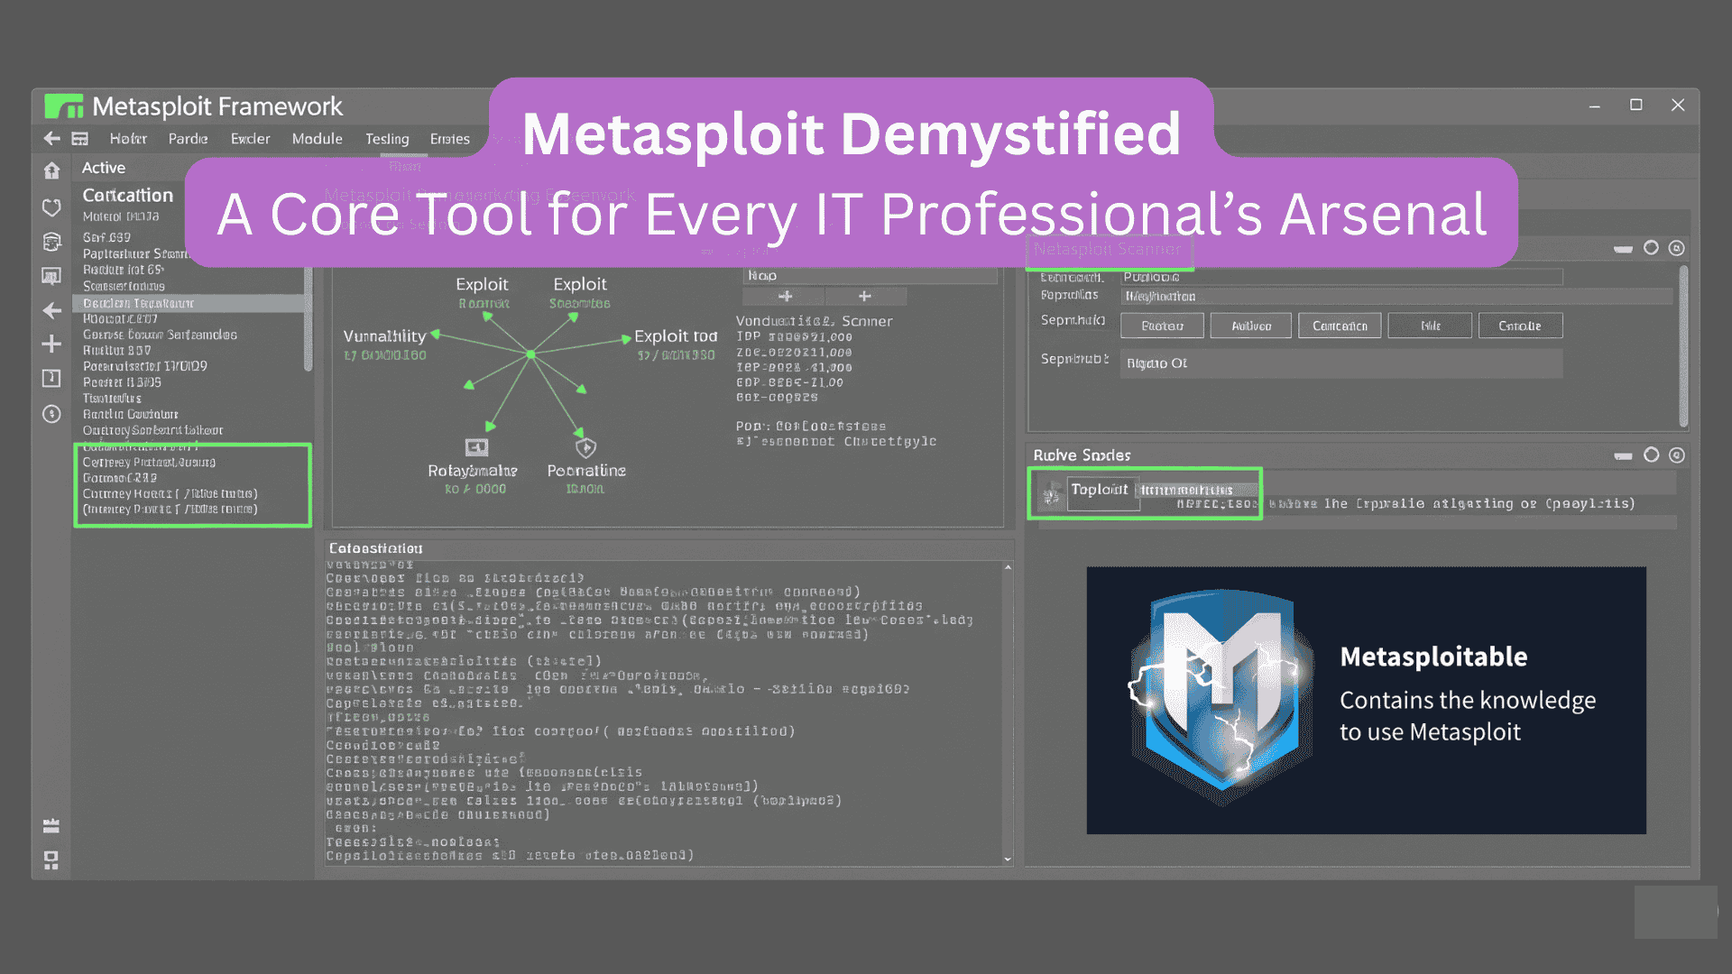The image size is (1732, 974).
Task: Add new item with the sidebar plus icon
Action: click(51, 344)
